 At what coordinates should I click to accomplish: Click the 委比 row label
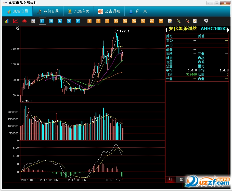(x=169, y=36)
